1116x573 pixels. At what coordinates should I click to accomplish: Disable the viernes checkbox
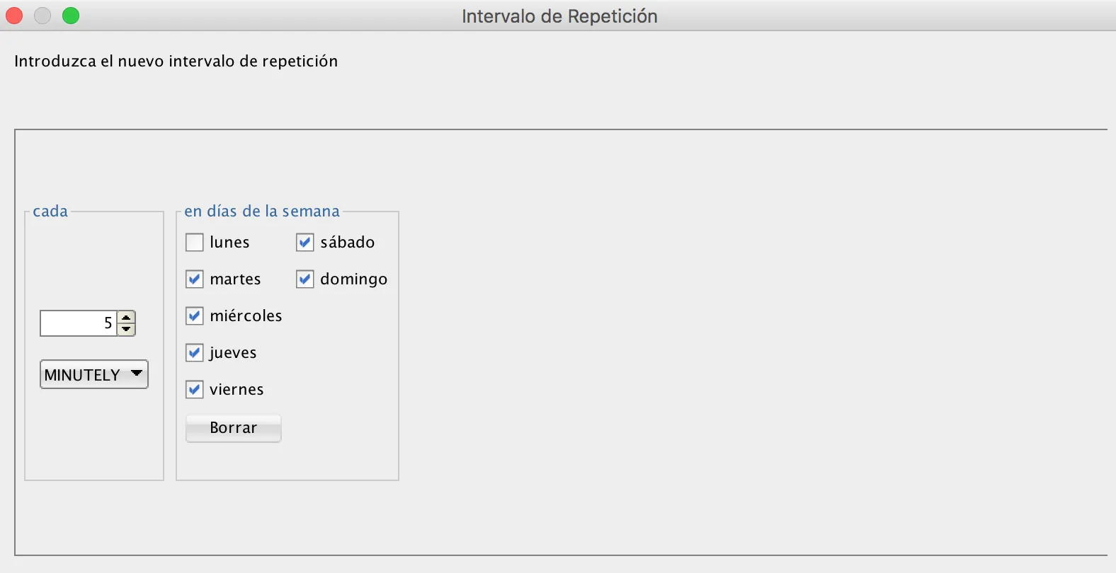click(x=195, y=390)
